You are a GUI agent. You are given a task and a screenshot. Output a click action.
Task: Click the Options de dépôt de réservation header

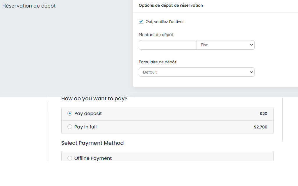171,5
